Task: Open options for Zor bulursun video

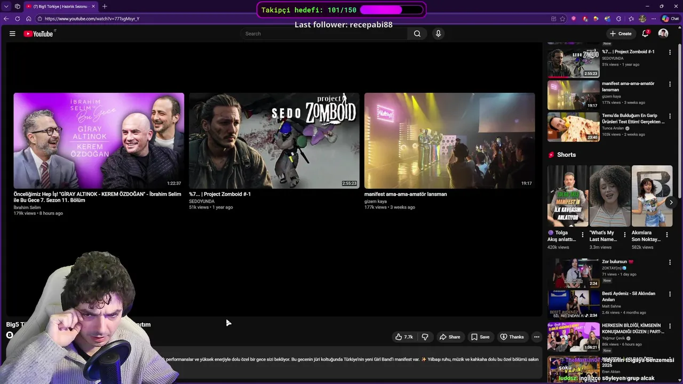Action: pyautogui.click(x=670, y=262)
